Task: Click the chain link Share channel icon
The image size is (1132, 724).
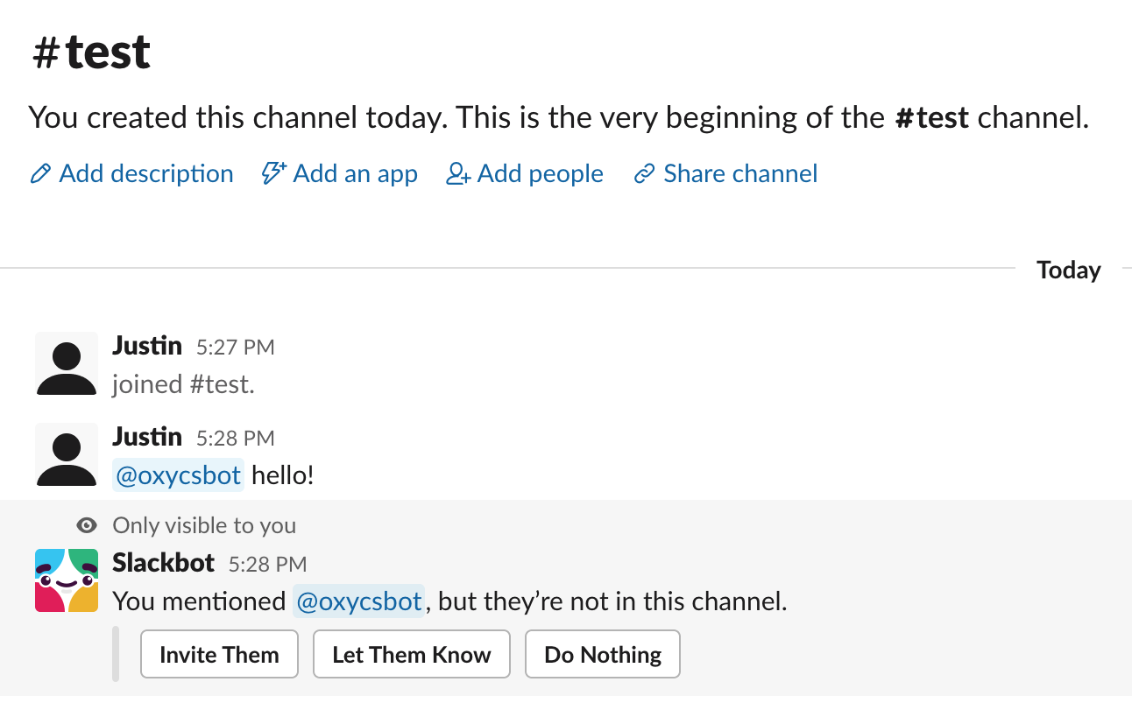Action: 645,174
